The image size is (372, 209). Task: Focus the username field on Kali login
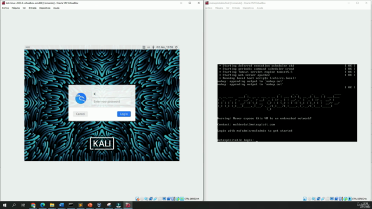(x=112, y=94)
